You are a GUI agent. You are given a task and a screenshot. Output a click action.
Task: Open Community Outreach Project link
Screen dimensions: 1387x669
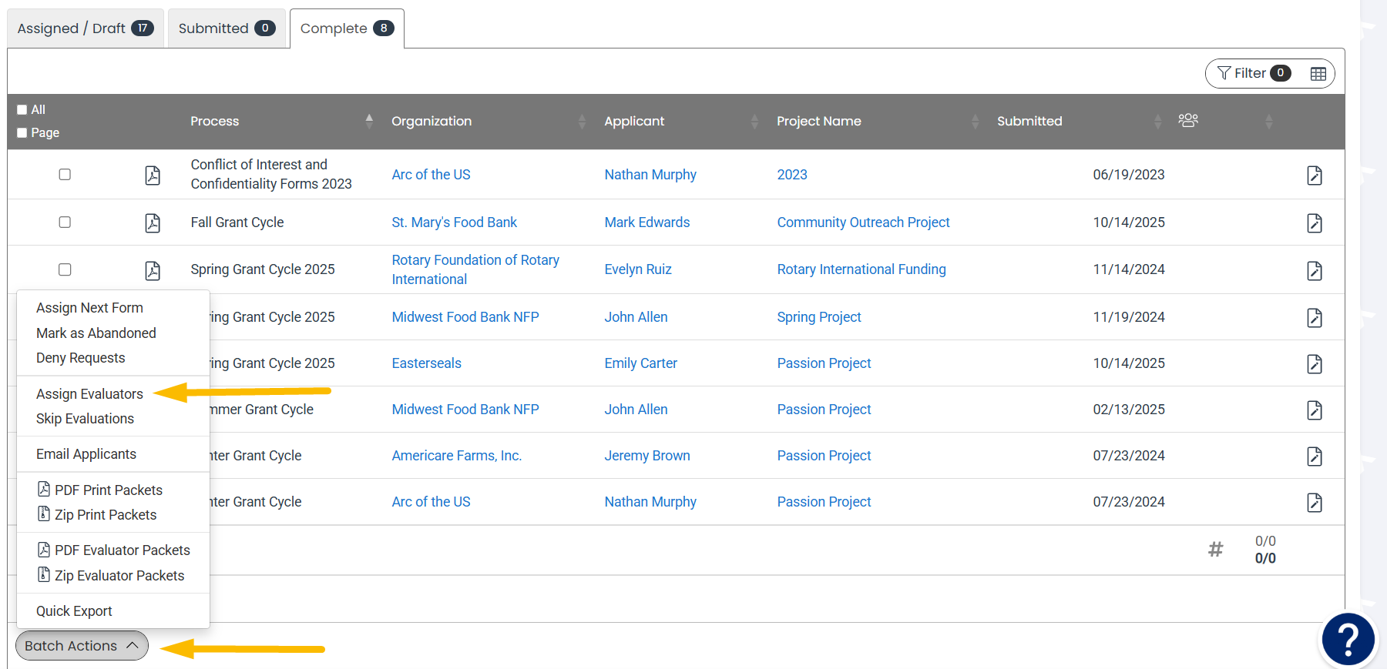tap(863, 222)
